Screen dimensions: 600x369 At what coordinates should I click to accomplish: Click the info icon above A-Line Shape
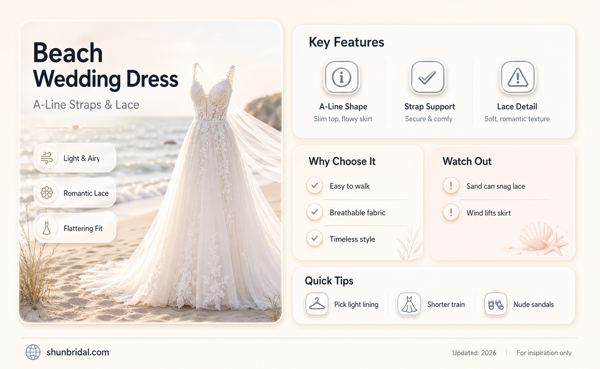pyautogui.click(x=341, y=77)
